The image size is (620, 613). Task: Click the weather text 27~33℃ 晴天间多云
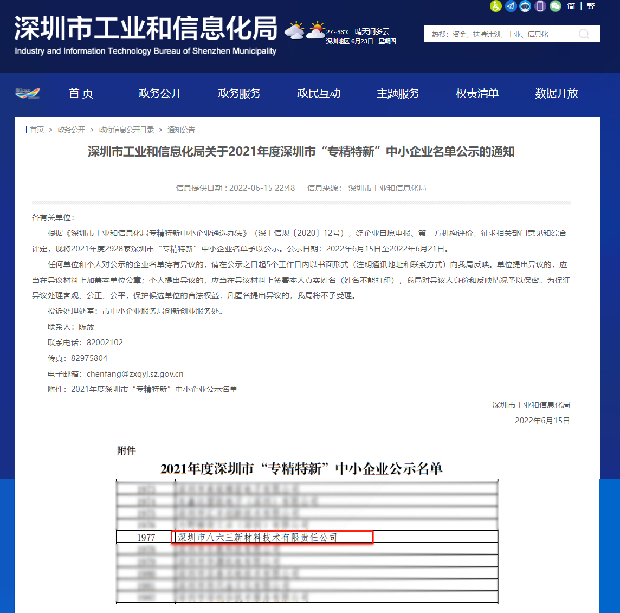[358, 31]
